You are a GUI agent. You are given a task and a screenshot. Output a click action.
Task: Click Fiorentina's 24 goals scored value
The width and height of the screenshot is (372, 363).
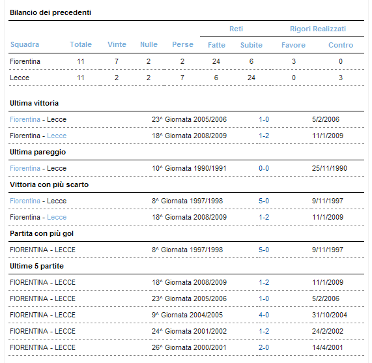click(x=216, y=61)
